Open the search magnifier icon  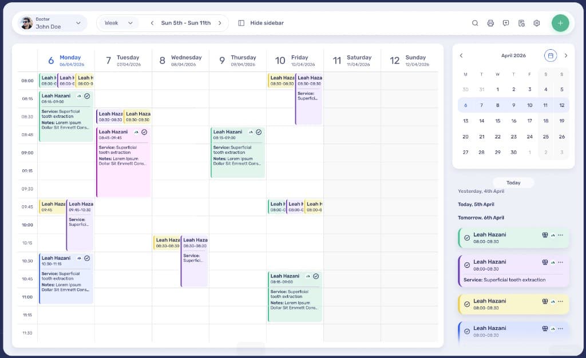[474, 23]
